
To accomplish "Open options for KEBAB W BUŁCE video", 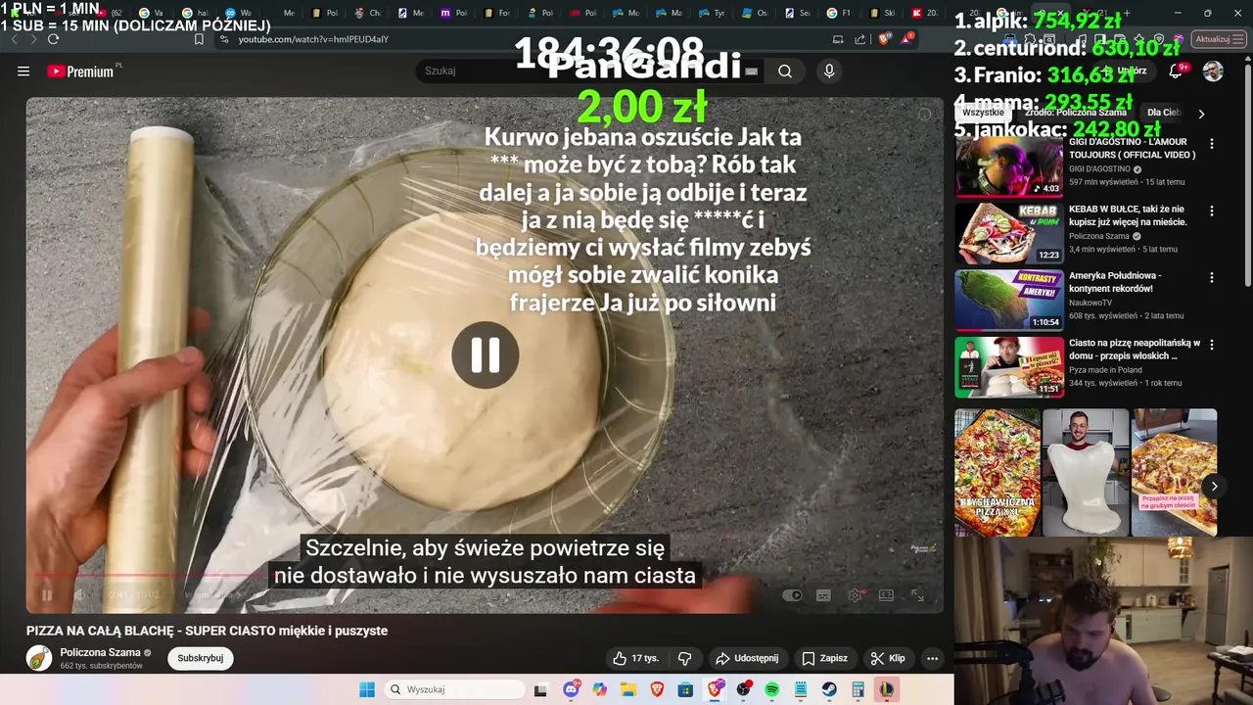I will [x=1212, y=211].
